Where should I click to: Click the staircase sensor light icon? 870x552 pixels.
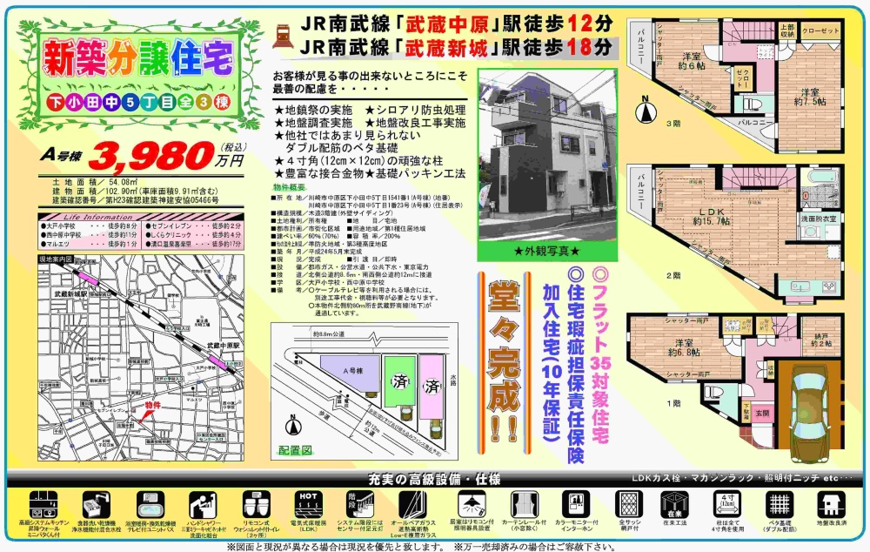[360, 504]
